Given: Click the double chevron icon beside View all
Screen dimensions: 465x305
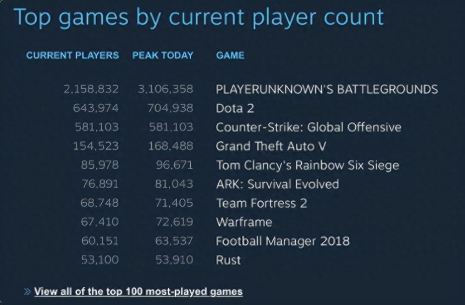Looking at the screenshot, I should tap(27, 292).
